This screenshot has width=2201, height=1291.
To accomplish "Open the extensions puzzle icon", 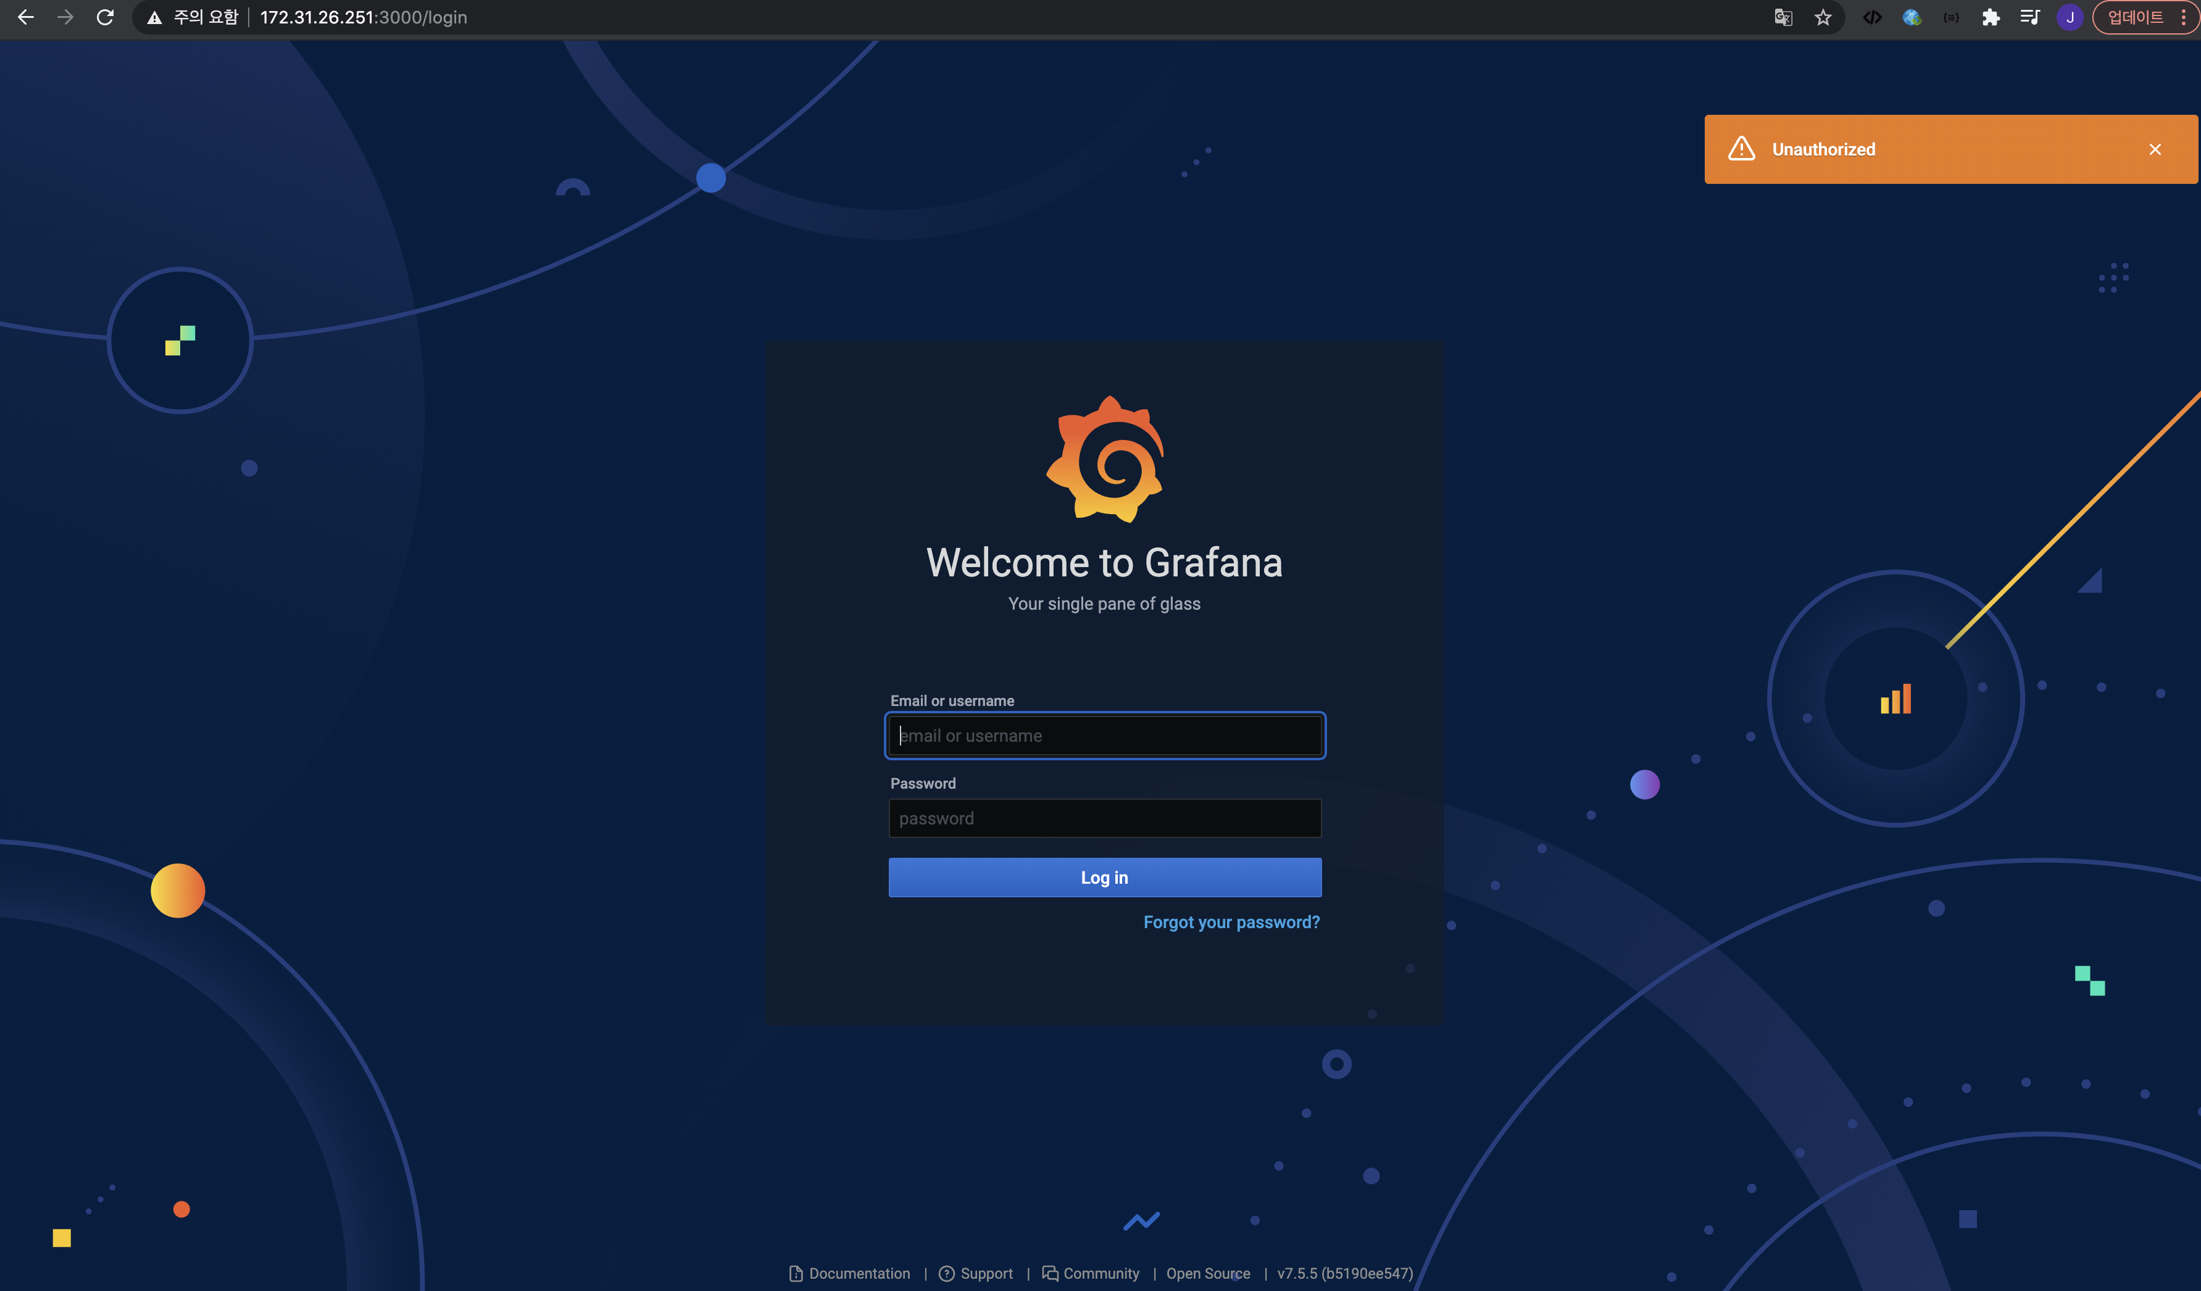I will [x=1991, y=17].
